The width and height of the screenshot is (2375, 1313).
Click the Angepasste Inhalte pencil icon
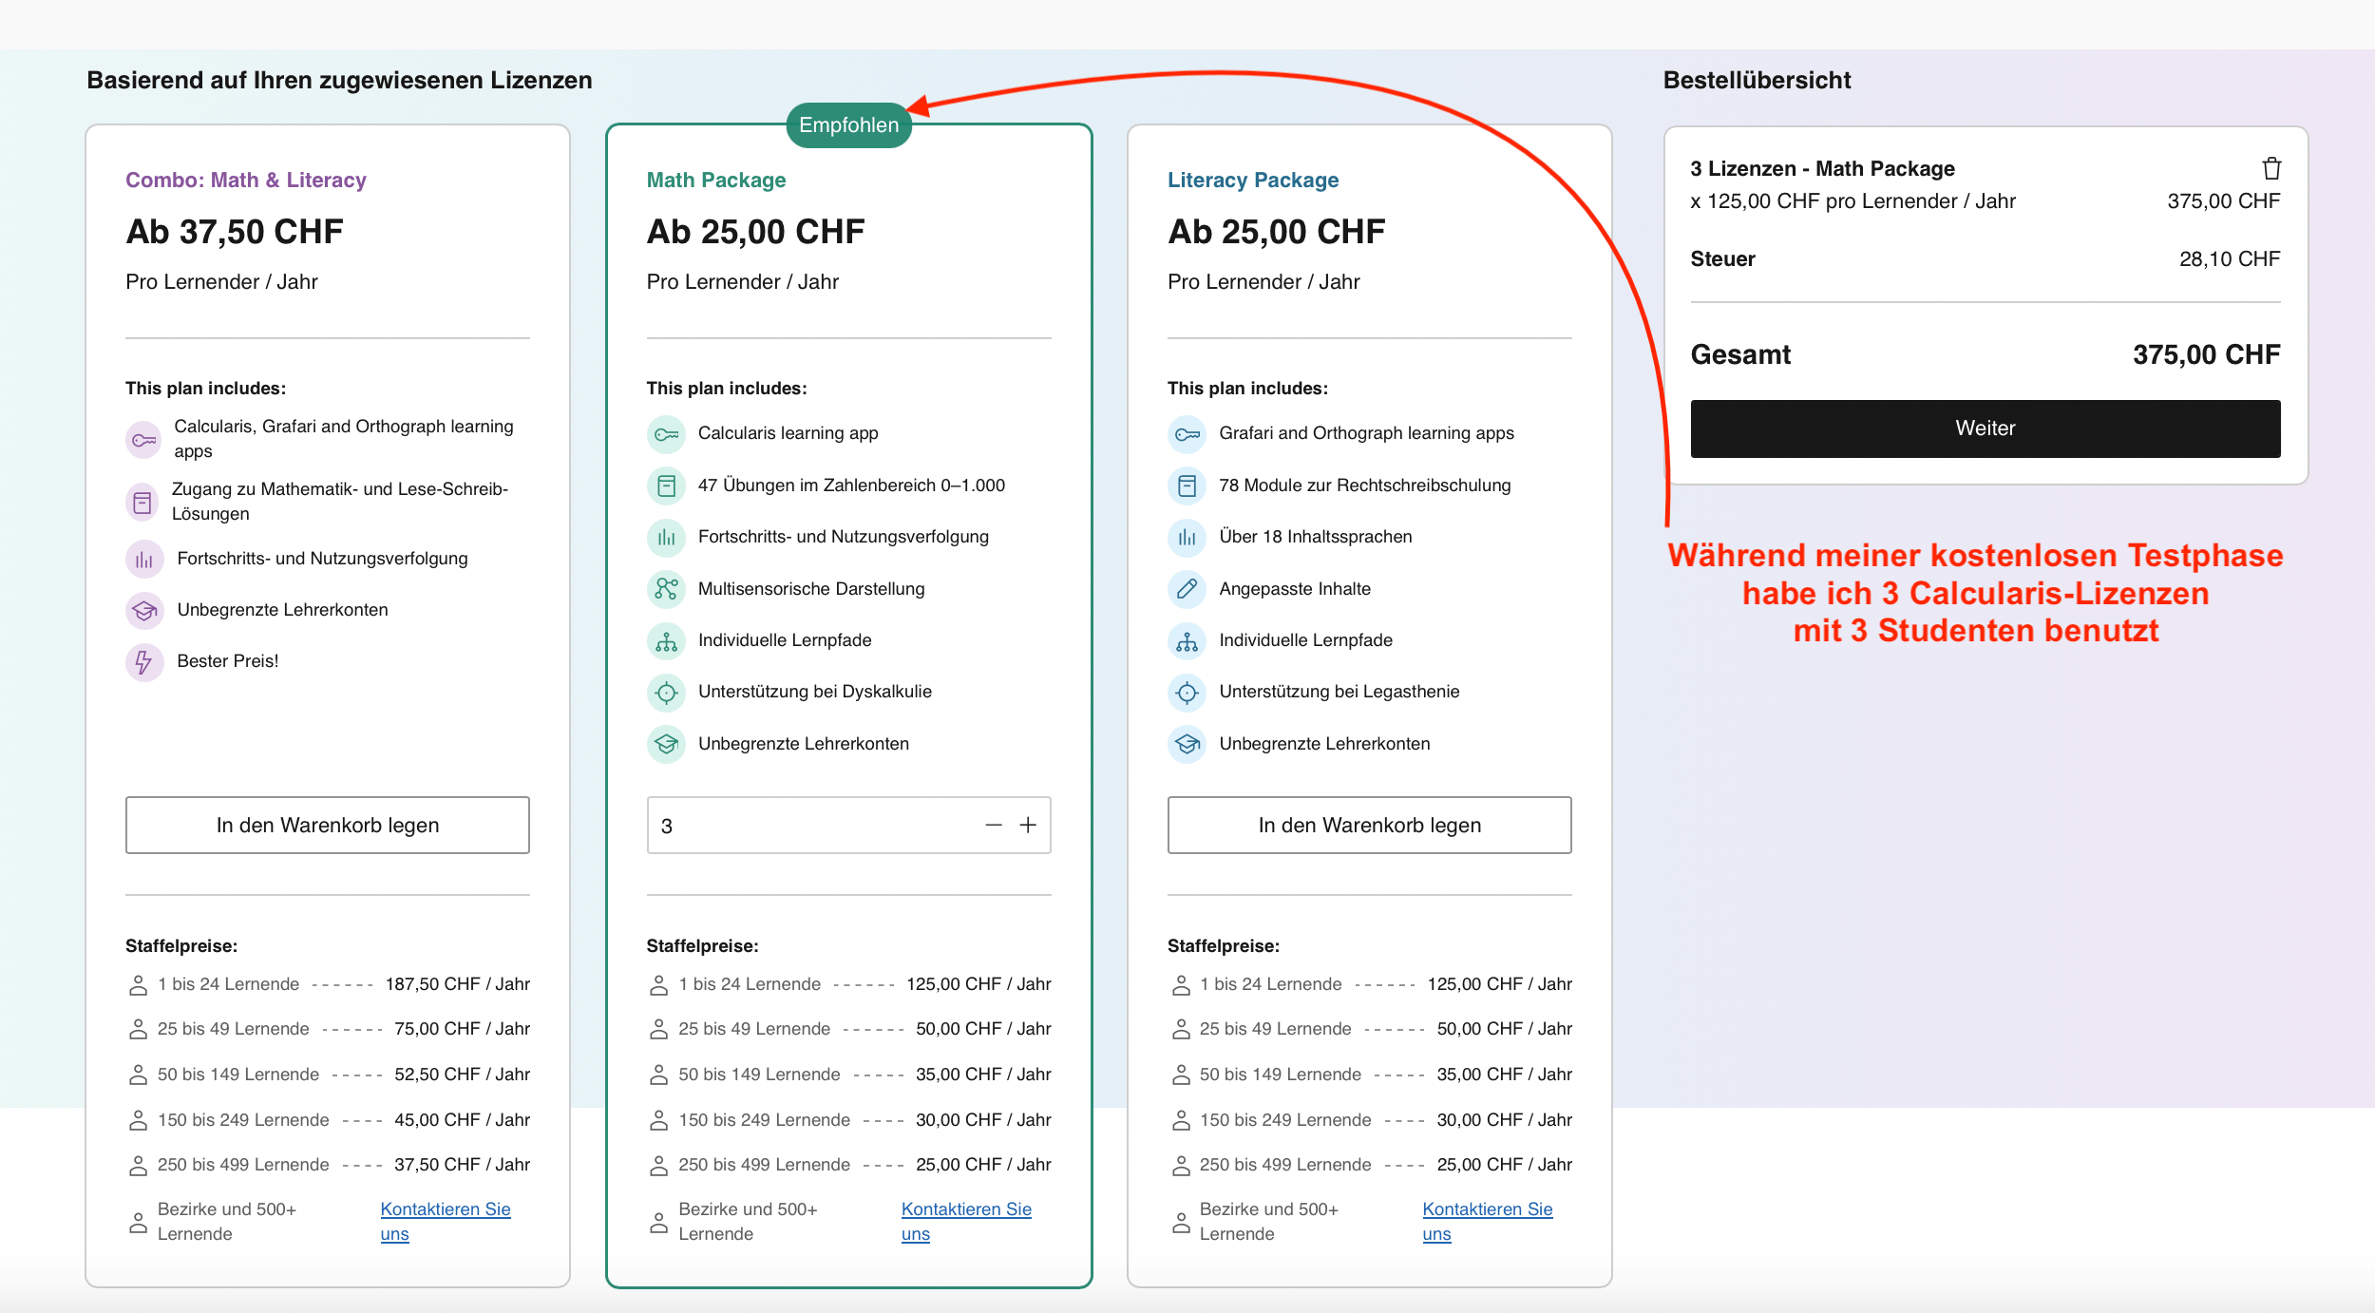coord(1187,589)
